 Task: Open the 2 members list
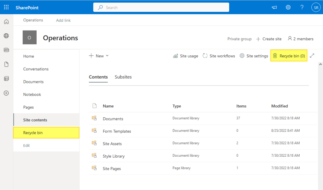pos(301,39)
